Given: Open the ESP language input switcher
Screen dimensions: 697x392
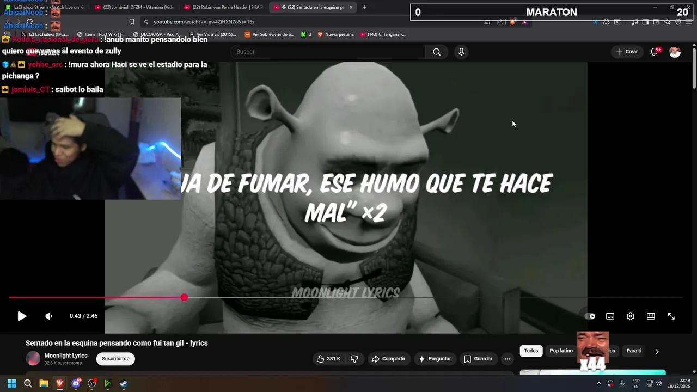Looking at the screenshot, I should tap(636, 383).
